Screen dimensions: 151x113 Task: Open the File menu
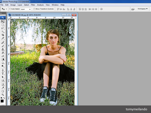pos(2,5)
